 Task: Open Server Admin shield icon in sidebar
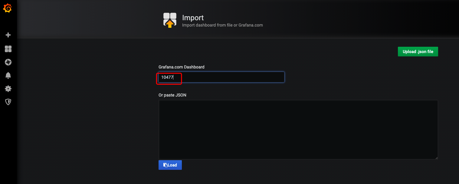click(x=8, y=102)
